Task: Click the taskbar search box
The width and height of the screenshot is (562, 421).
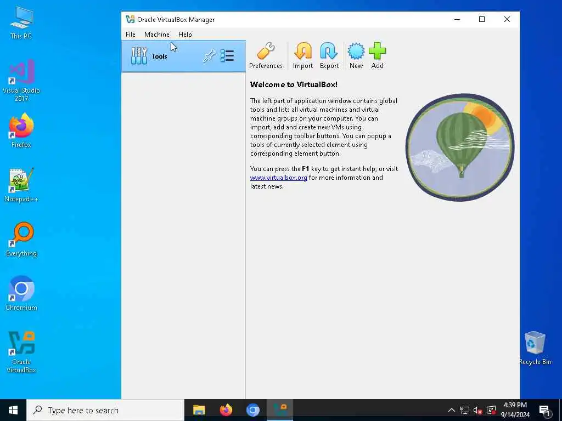Action: pos(105,410)
